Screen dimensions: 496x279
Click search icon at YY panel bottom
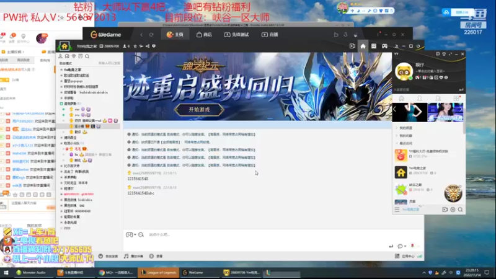tap(460, 210)
